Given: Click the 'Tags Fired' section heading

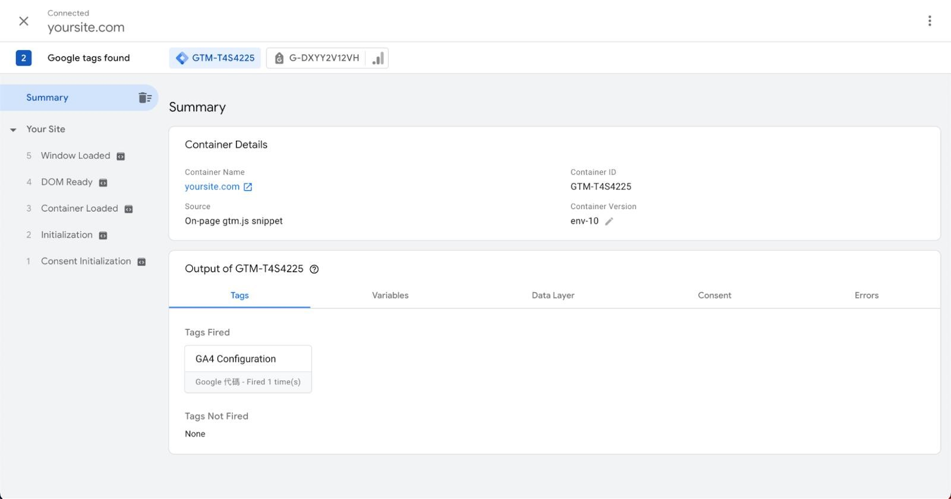Looking at the screenshot, I should (x=207, y=332).
